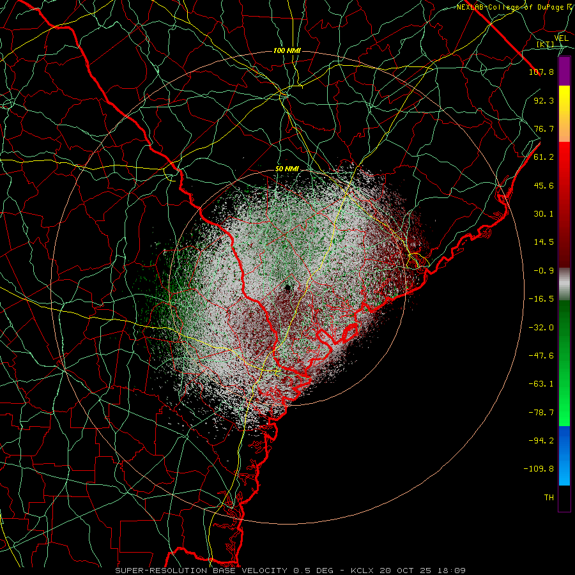
Task: Click the TH legend label
Action: click(549, 498)
